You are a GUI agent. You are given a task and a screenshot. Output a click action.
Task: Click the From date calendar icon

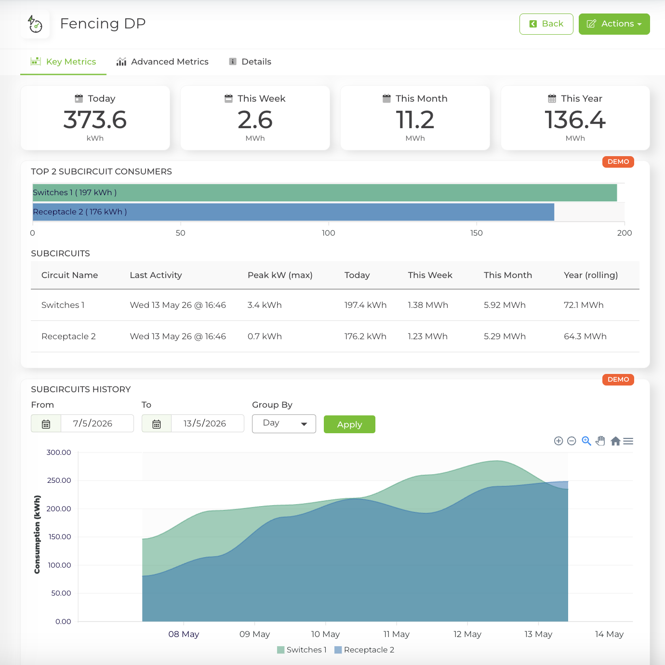46,424
